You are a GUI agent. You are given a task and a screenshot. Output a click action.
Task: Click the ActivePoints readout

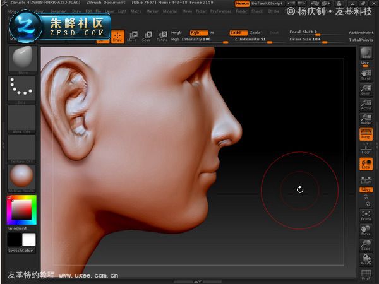point(361,33)
